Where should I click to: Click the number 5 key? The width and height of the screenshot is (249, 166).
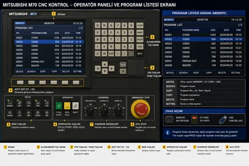pyautogui.click(x=124, y=33)
